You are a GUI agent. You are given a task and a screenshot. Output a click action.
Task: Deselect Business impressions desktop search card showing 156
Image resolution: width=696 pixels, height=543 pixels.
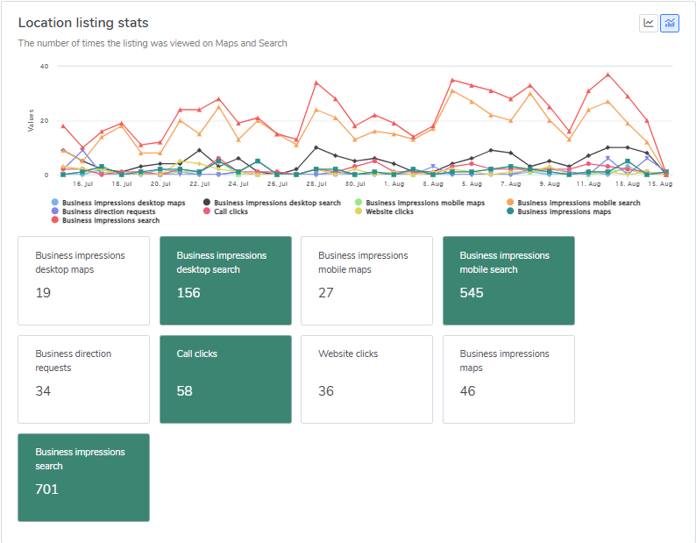pyautogui.click(x=225, y=281)
